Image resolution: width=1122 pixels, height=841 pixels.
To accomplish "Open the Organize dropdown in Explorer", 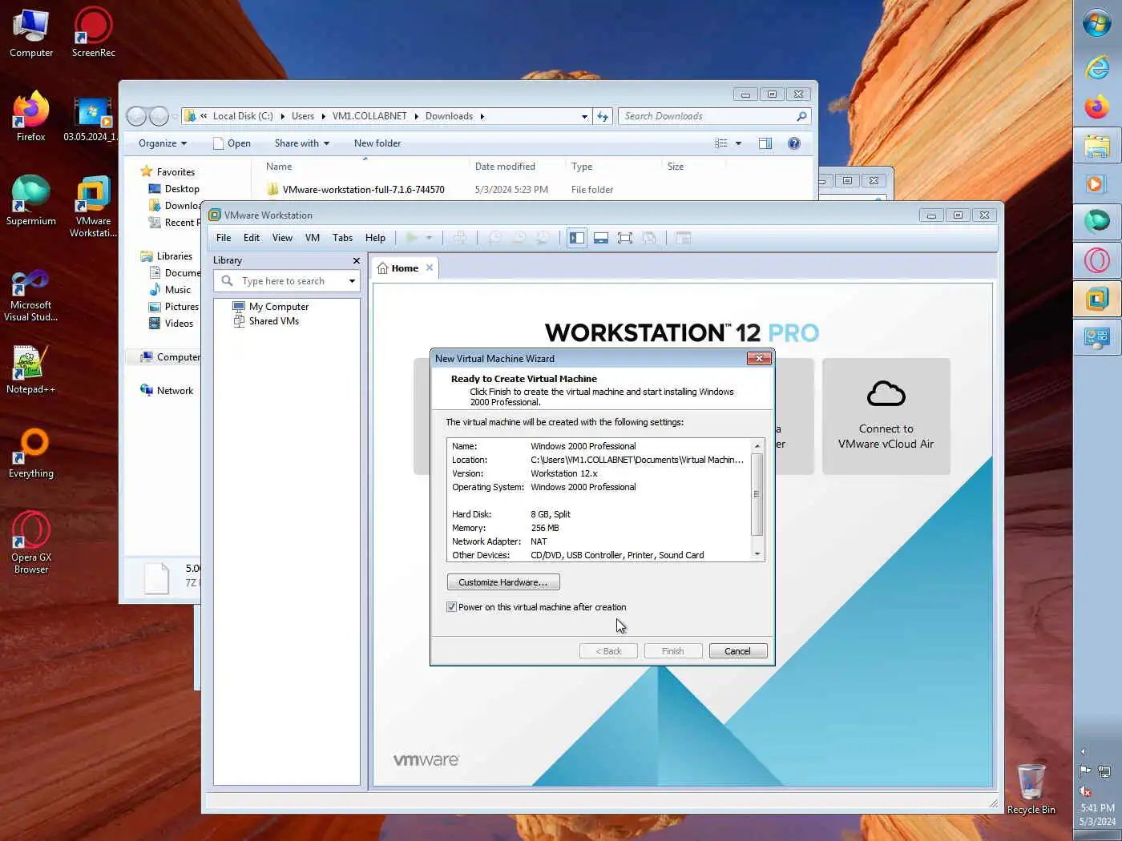I will point(163,143).
